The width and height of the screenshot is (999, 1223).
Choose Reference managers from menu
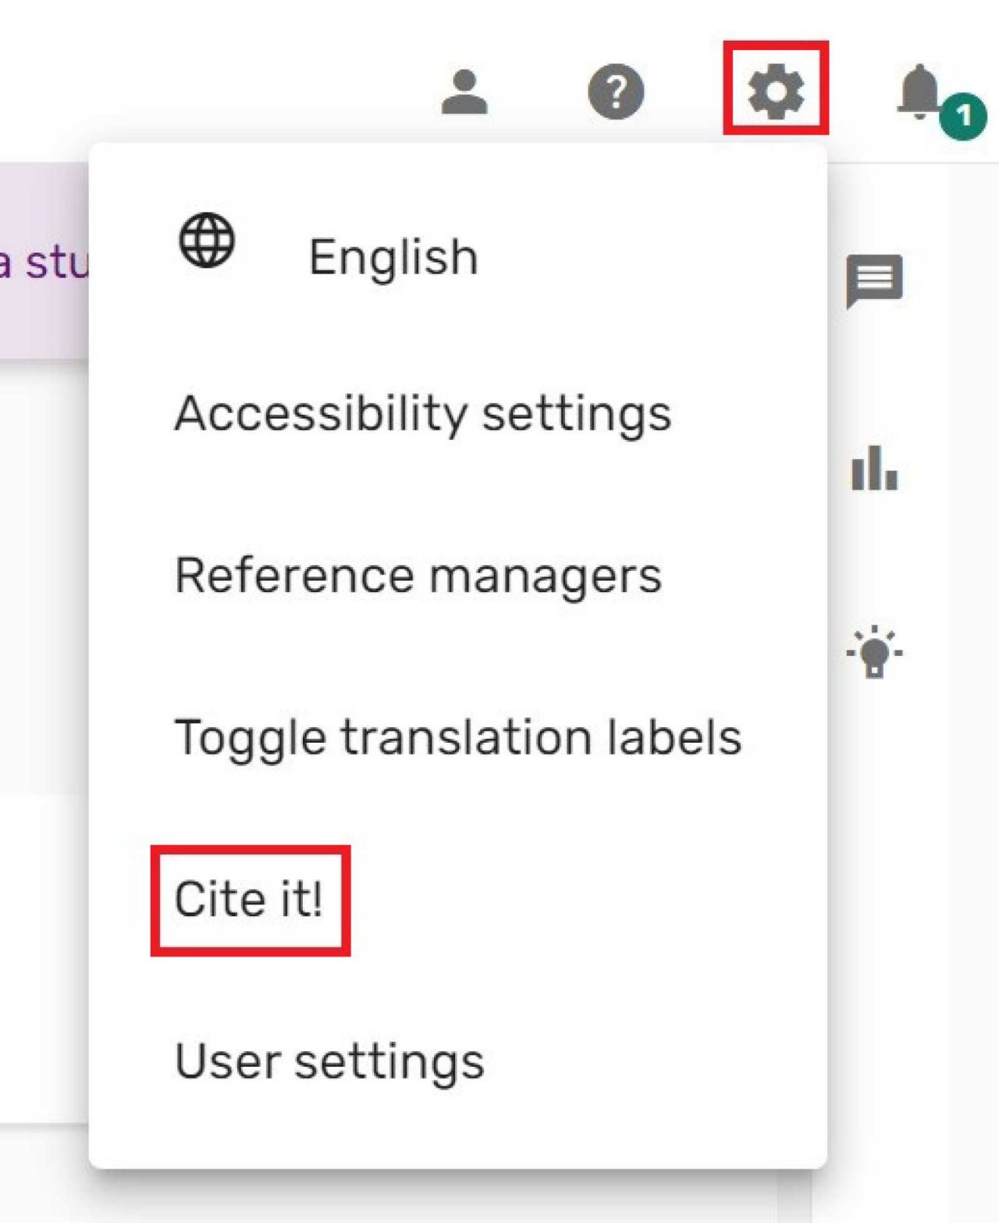tap(418, 576)
